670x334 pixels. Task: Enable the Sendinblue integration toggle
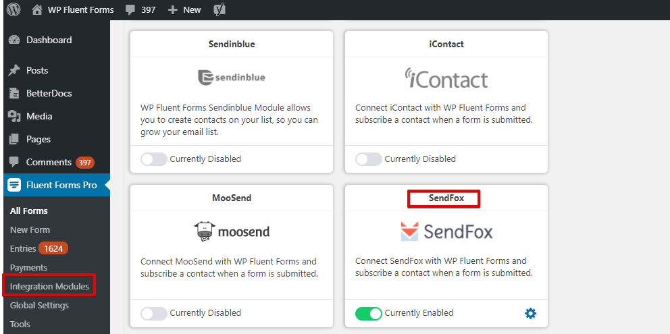(153, 159)
